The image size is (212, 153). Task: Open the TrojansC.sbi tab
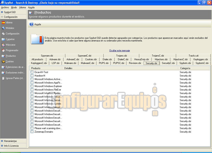158,56
